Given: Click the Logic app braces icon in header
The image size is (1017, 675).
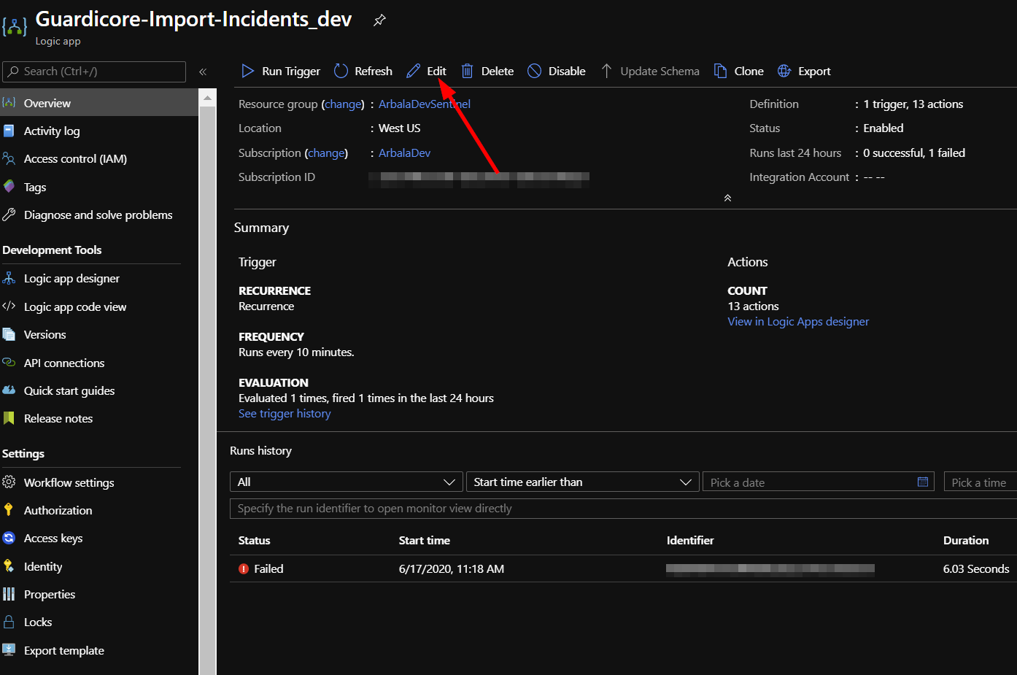Looking at the screenshot, I should click(15, 27).
